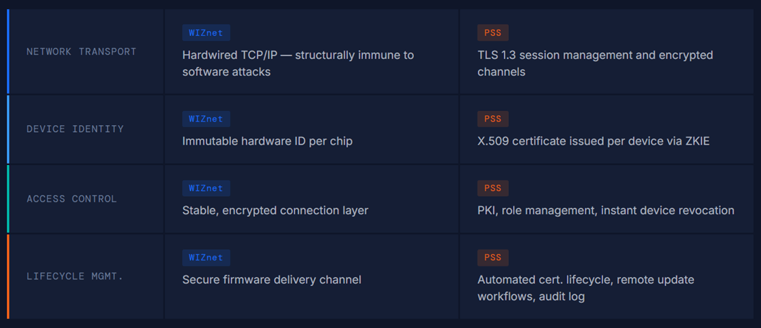Viewport: 761px width, 328px height.
Task: Select the LIFECYCLE MGMT. row label
Action: [75, 277]
